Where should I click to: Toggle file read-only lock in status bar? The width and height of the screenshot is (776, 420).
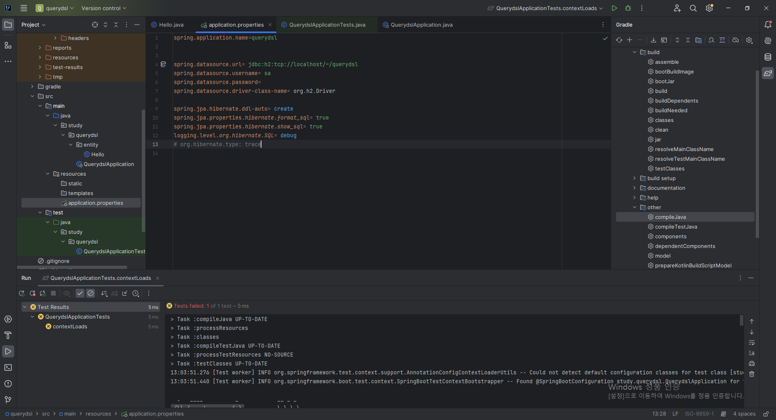coord(766,414)
